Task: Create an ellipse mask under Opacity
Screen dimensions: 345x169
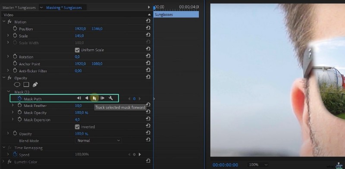Action: 17,84
